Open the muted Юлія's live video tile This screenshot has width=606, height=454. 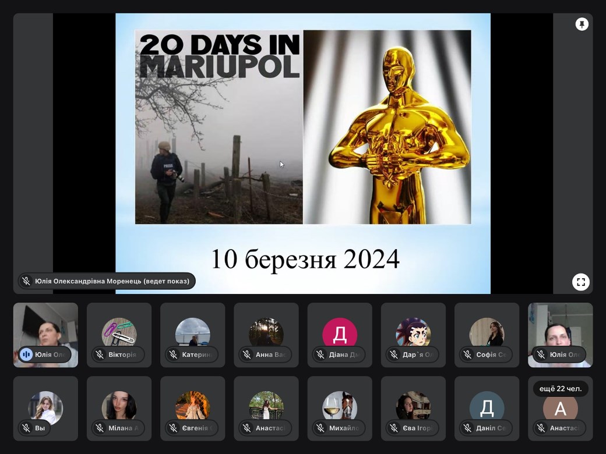pyautogui.click(x=561, y=335)
